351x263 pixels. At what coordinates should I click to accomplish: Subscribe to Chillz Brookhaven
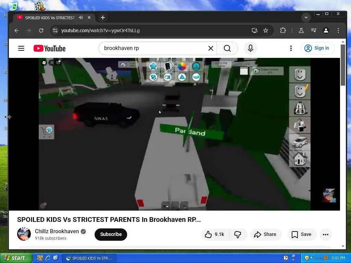pos(111,234)
